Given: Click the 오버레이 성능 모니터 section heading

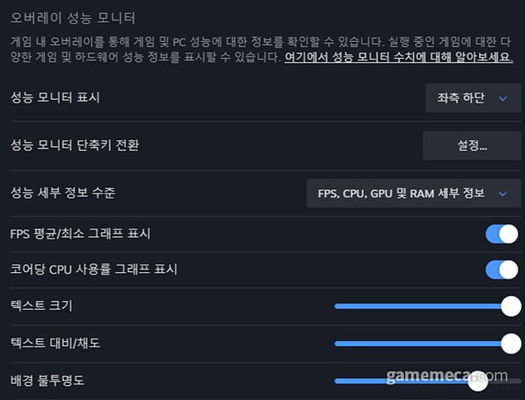Looking at the screenshot, I should 72,17.
